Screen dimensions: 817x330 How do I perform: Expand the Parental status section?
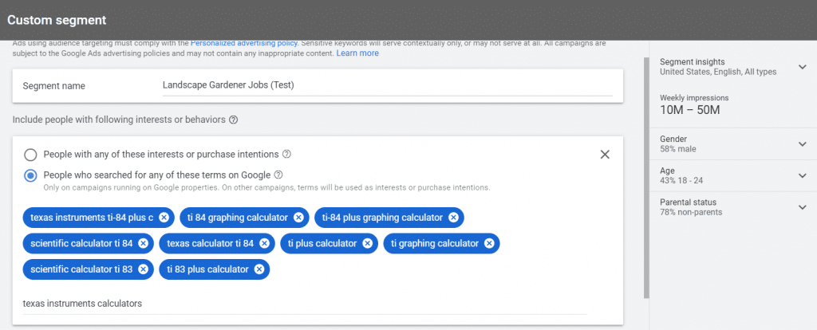click(803, 207)
